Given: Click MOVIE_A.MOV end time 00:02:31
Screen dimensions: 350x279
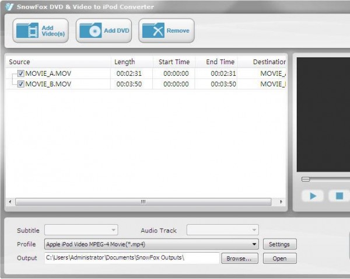Looking at the screenshot, I should point(223,74).
